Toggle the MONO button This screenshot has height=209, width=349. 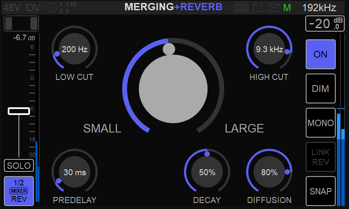pyautogui.click(x=321, y=123)
